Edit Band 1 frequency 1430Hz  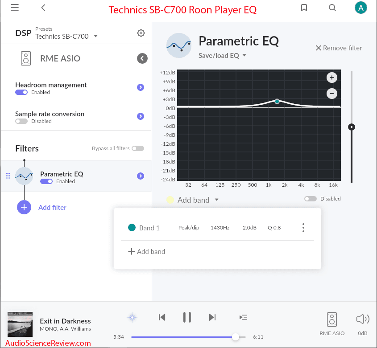coord(220,228)
